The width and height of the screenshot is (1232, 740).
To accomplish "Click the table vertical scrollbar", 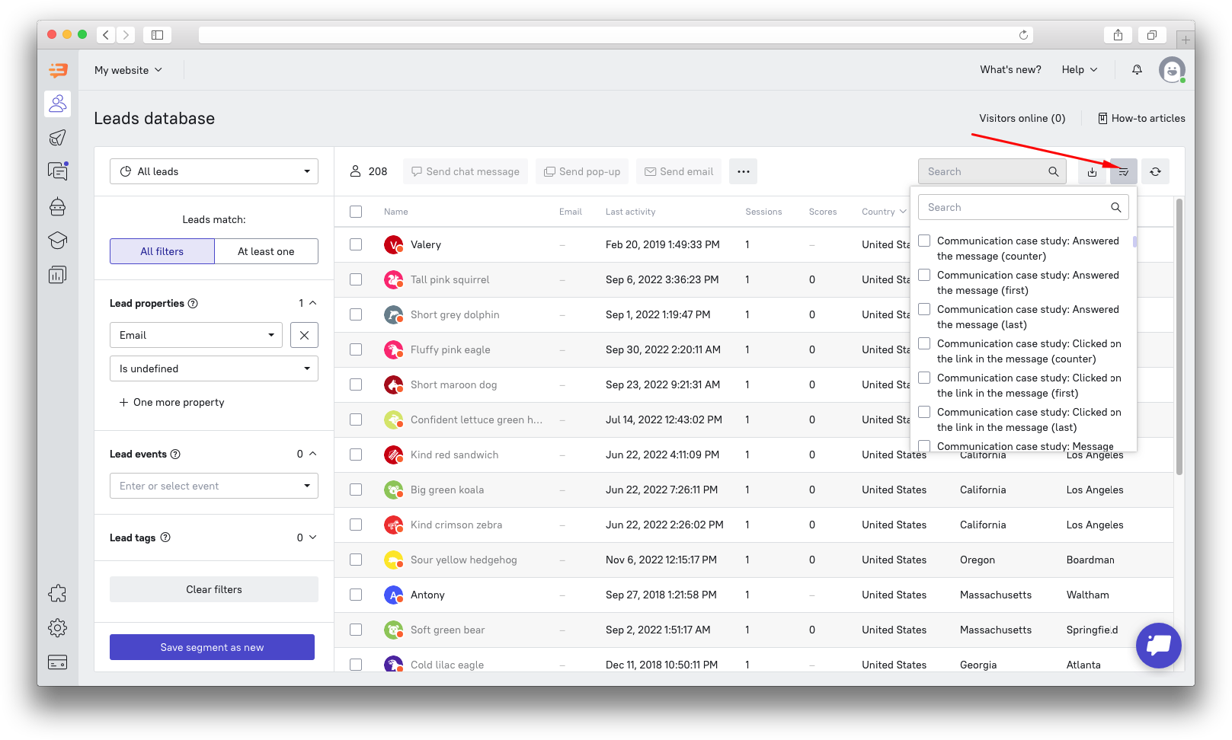I will (x=1179, y=337).
